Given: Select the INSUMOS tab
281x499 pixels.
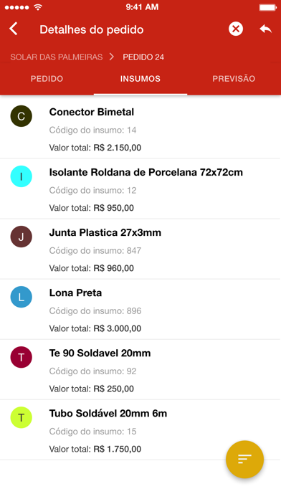Looking at the screenshot, I should 140,79.
